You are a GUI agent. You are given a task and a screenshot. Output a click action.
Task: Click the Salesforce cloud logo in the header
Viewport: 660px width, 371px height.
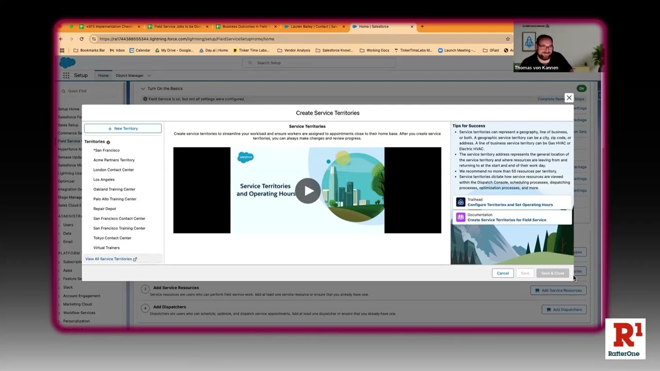pos(67,62)
